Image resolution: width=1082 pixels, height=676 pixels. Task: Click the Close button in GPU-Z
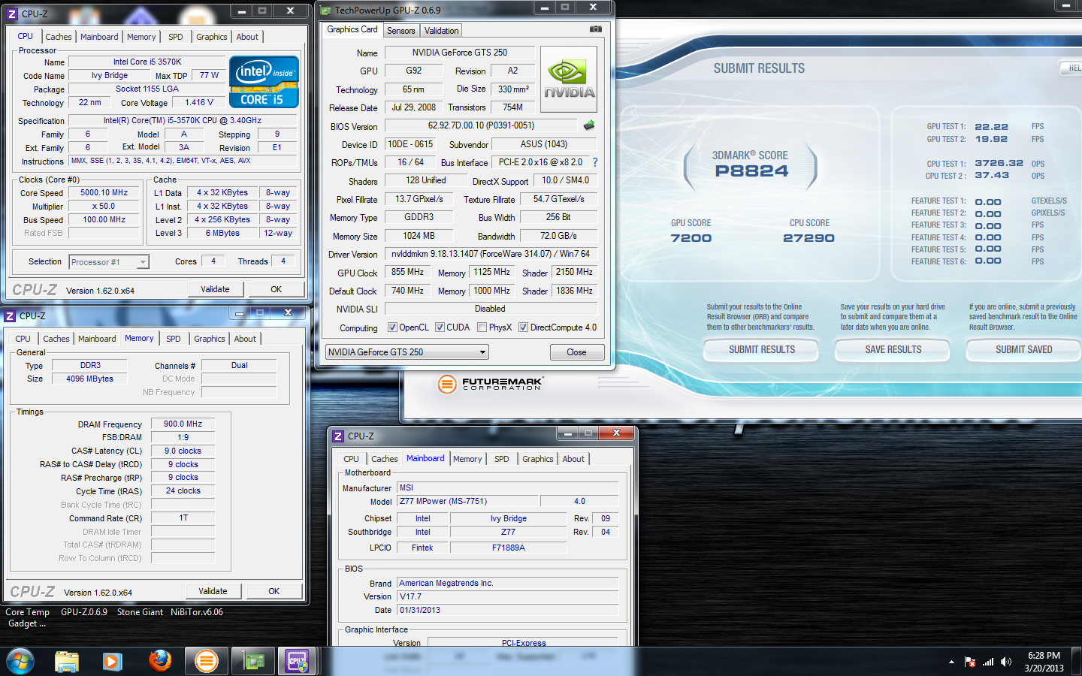point(577,352)
